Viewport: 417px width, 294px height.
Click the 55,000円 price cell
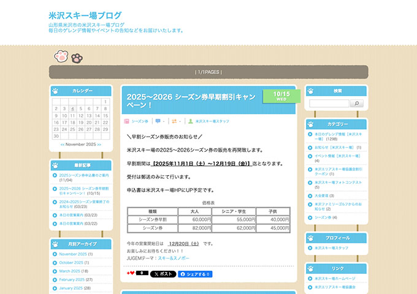[234, 220]
